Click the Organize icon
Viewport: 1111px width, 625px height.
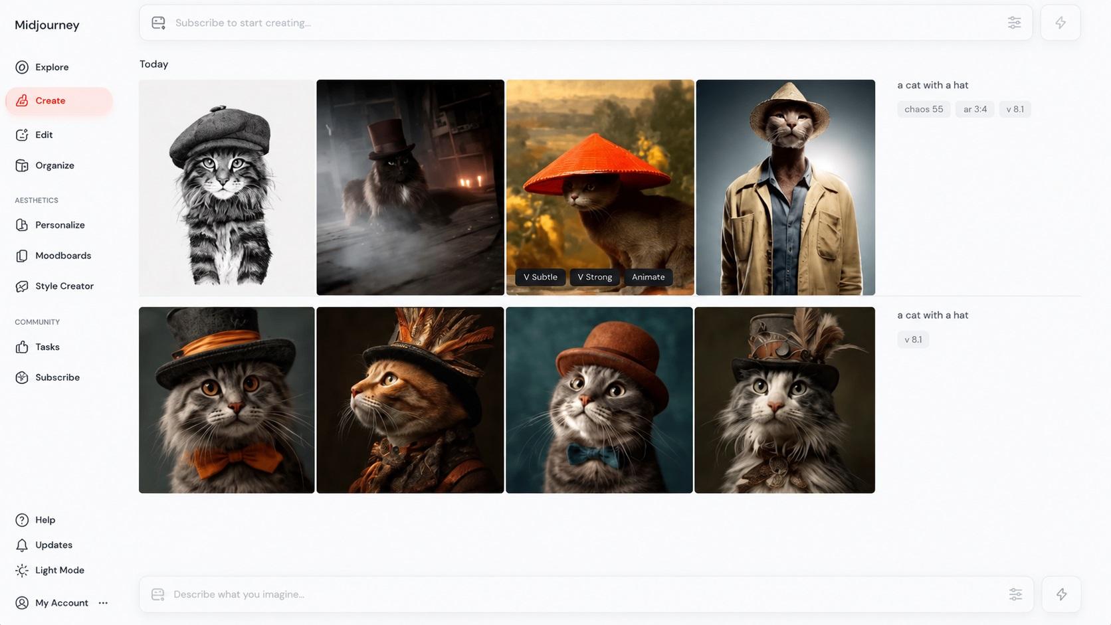tap(22, 165)
